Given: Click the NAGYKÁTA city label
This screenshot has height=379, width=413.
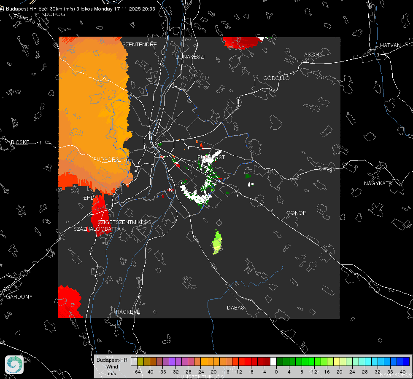Looking at the screenshot, I should point(378,183).
